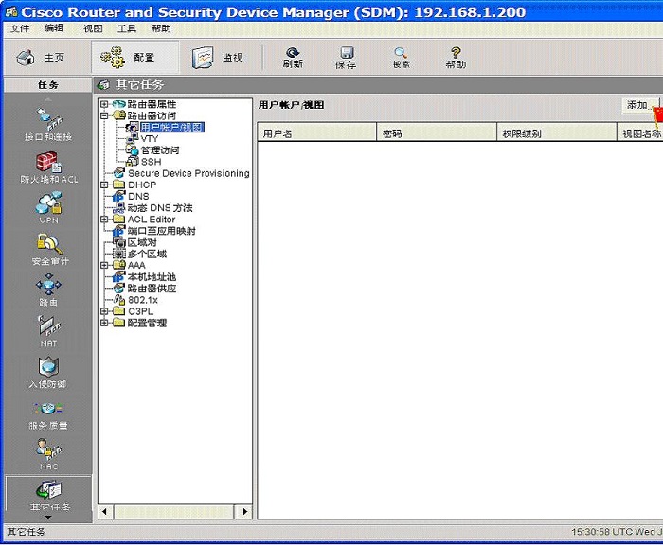Sort by the 密码 column header

tap(437, 133)
